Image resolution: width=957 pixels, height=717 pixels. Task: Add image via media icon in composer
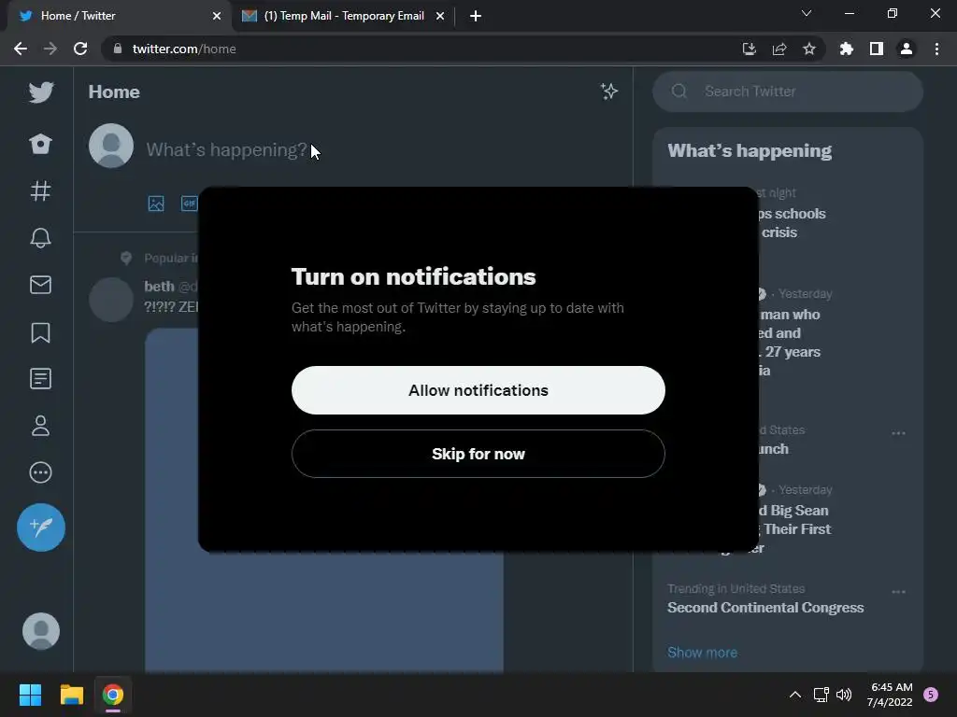point(156,203)
